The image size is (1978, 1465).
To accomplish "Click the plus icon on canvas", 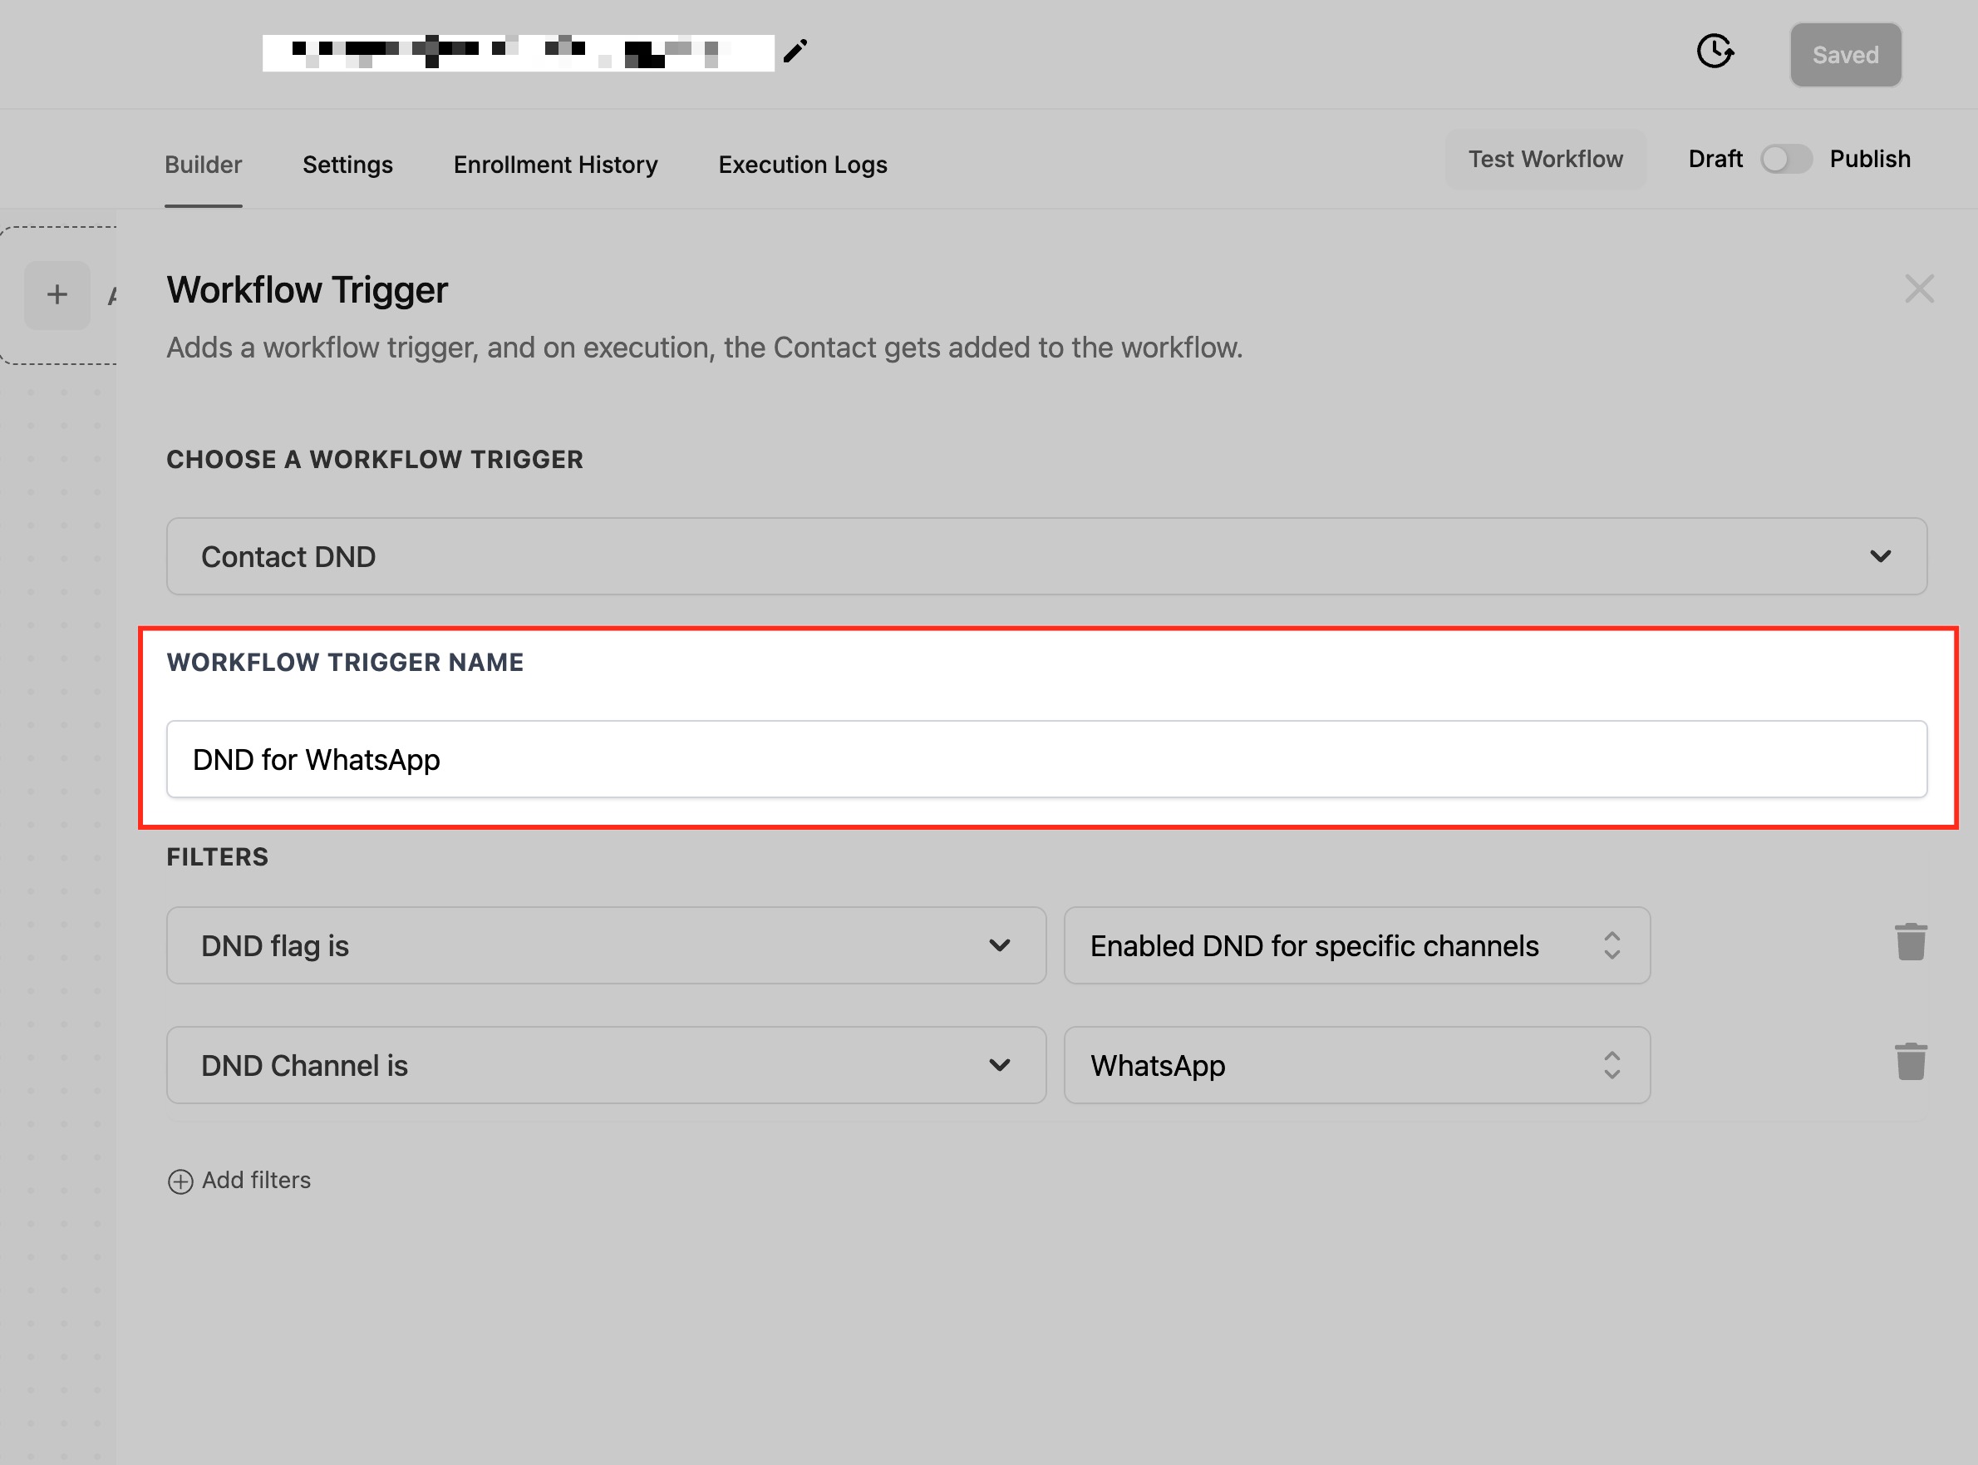I will pyautogui.click(x=57, y=294).
